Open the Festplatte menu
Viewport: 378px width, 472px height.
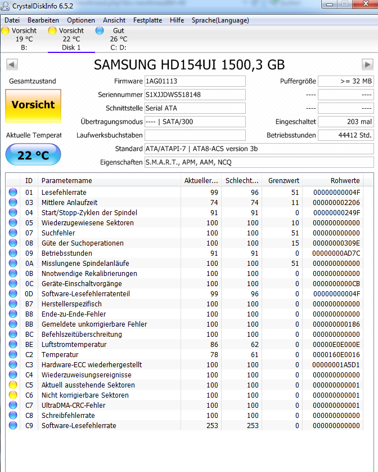(147, 20)
